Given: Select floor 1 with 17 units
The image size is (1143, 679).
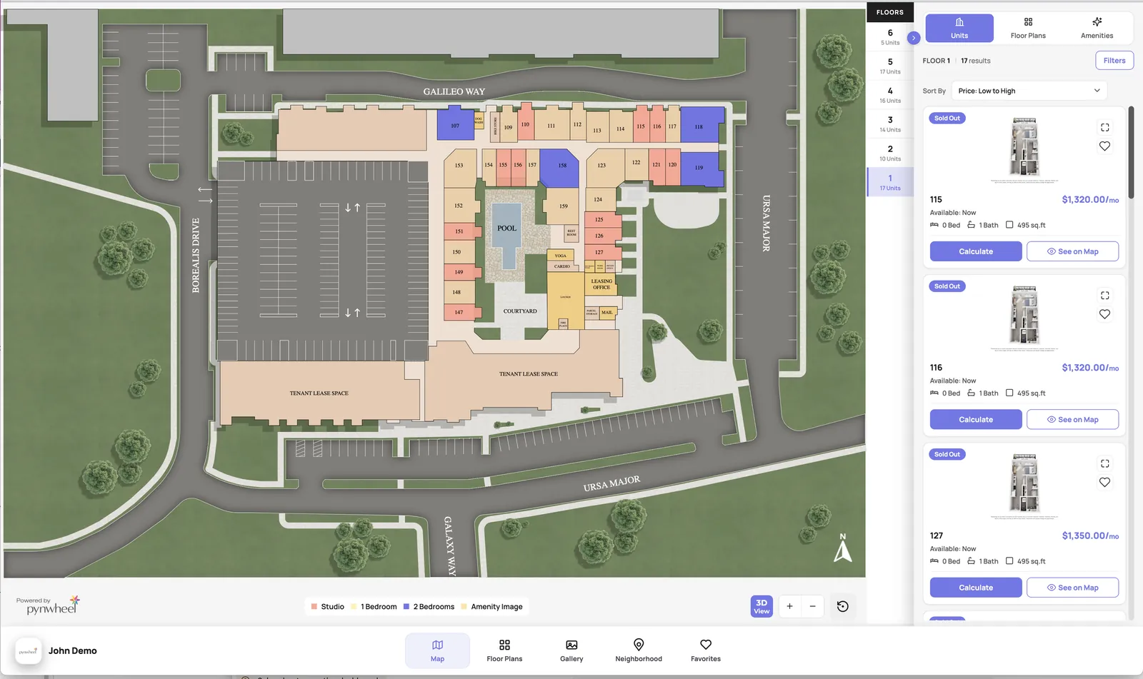Looking at the screenshot, I should (890, 183).
